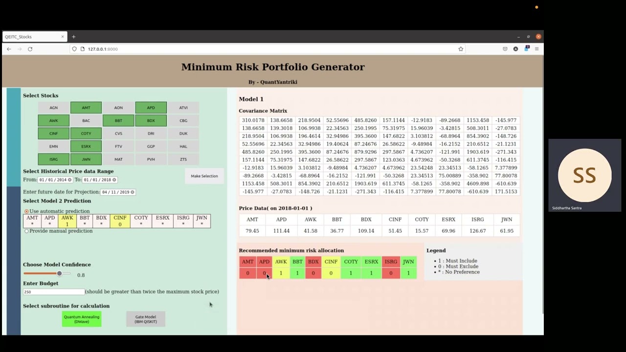Toggle the AON stock button
Viewport: 626px width, 352px height.
(x=118, y=108)
